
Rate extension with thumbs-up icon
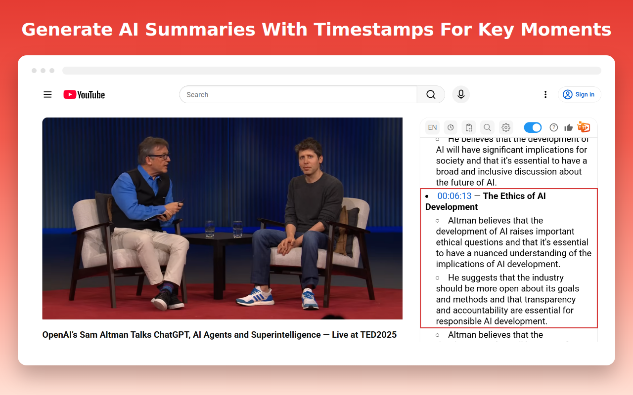tap(568, 127)
